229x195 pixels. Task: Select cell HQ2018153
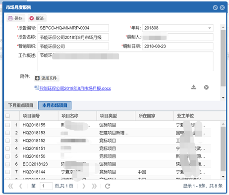[x=34, y=133]
